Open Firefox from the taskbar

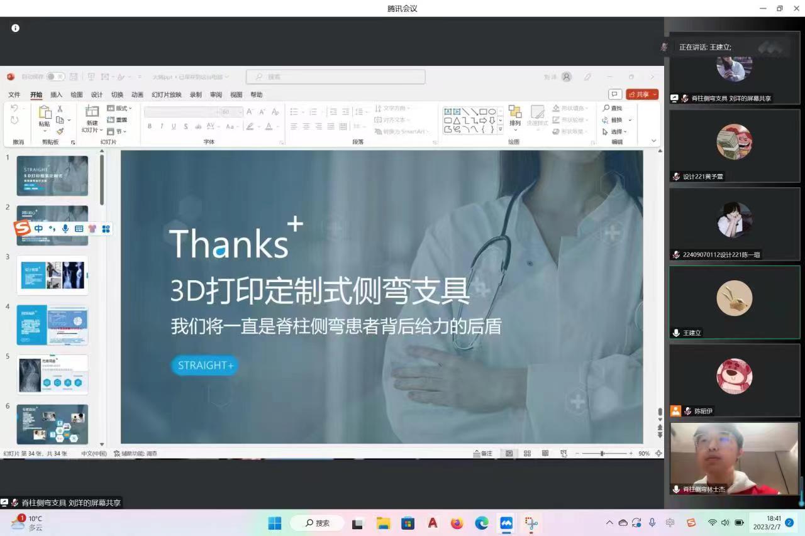point(457,523)
